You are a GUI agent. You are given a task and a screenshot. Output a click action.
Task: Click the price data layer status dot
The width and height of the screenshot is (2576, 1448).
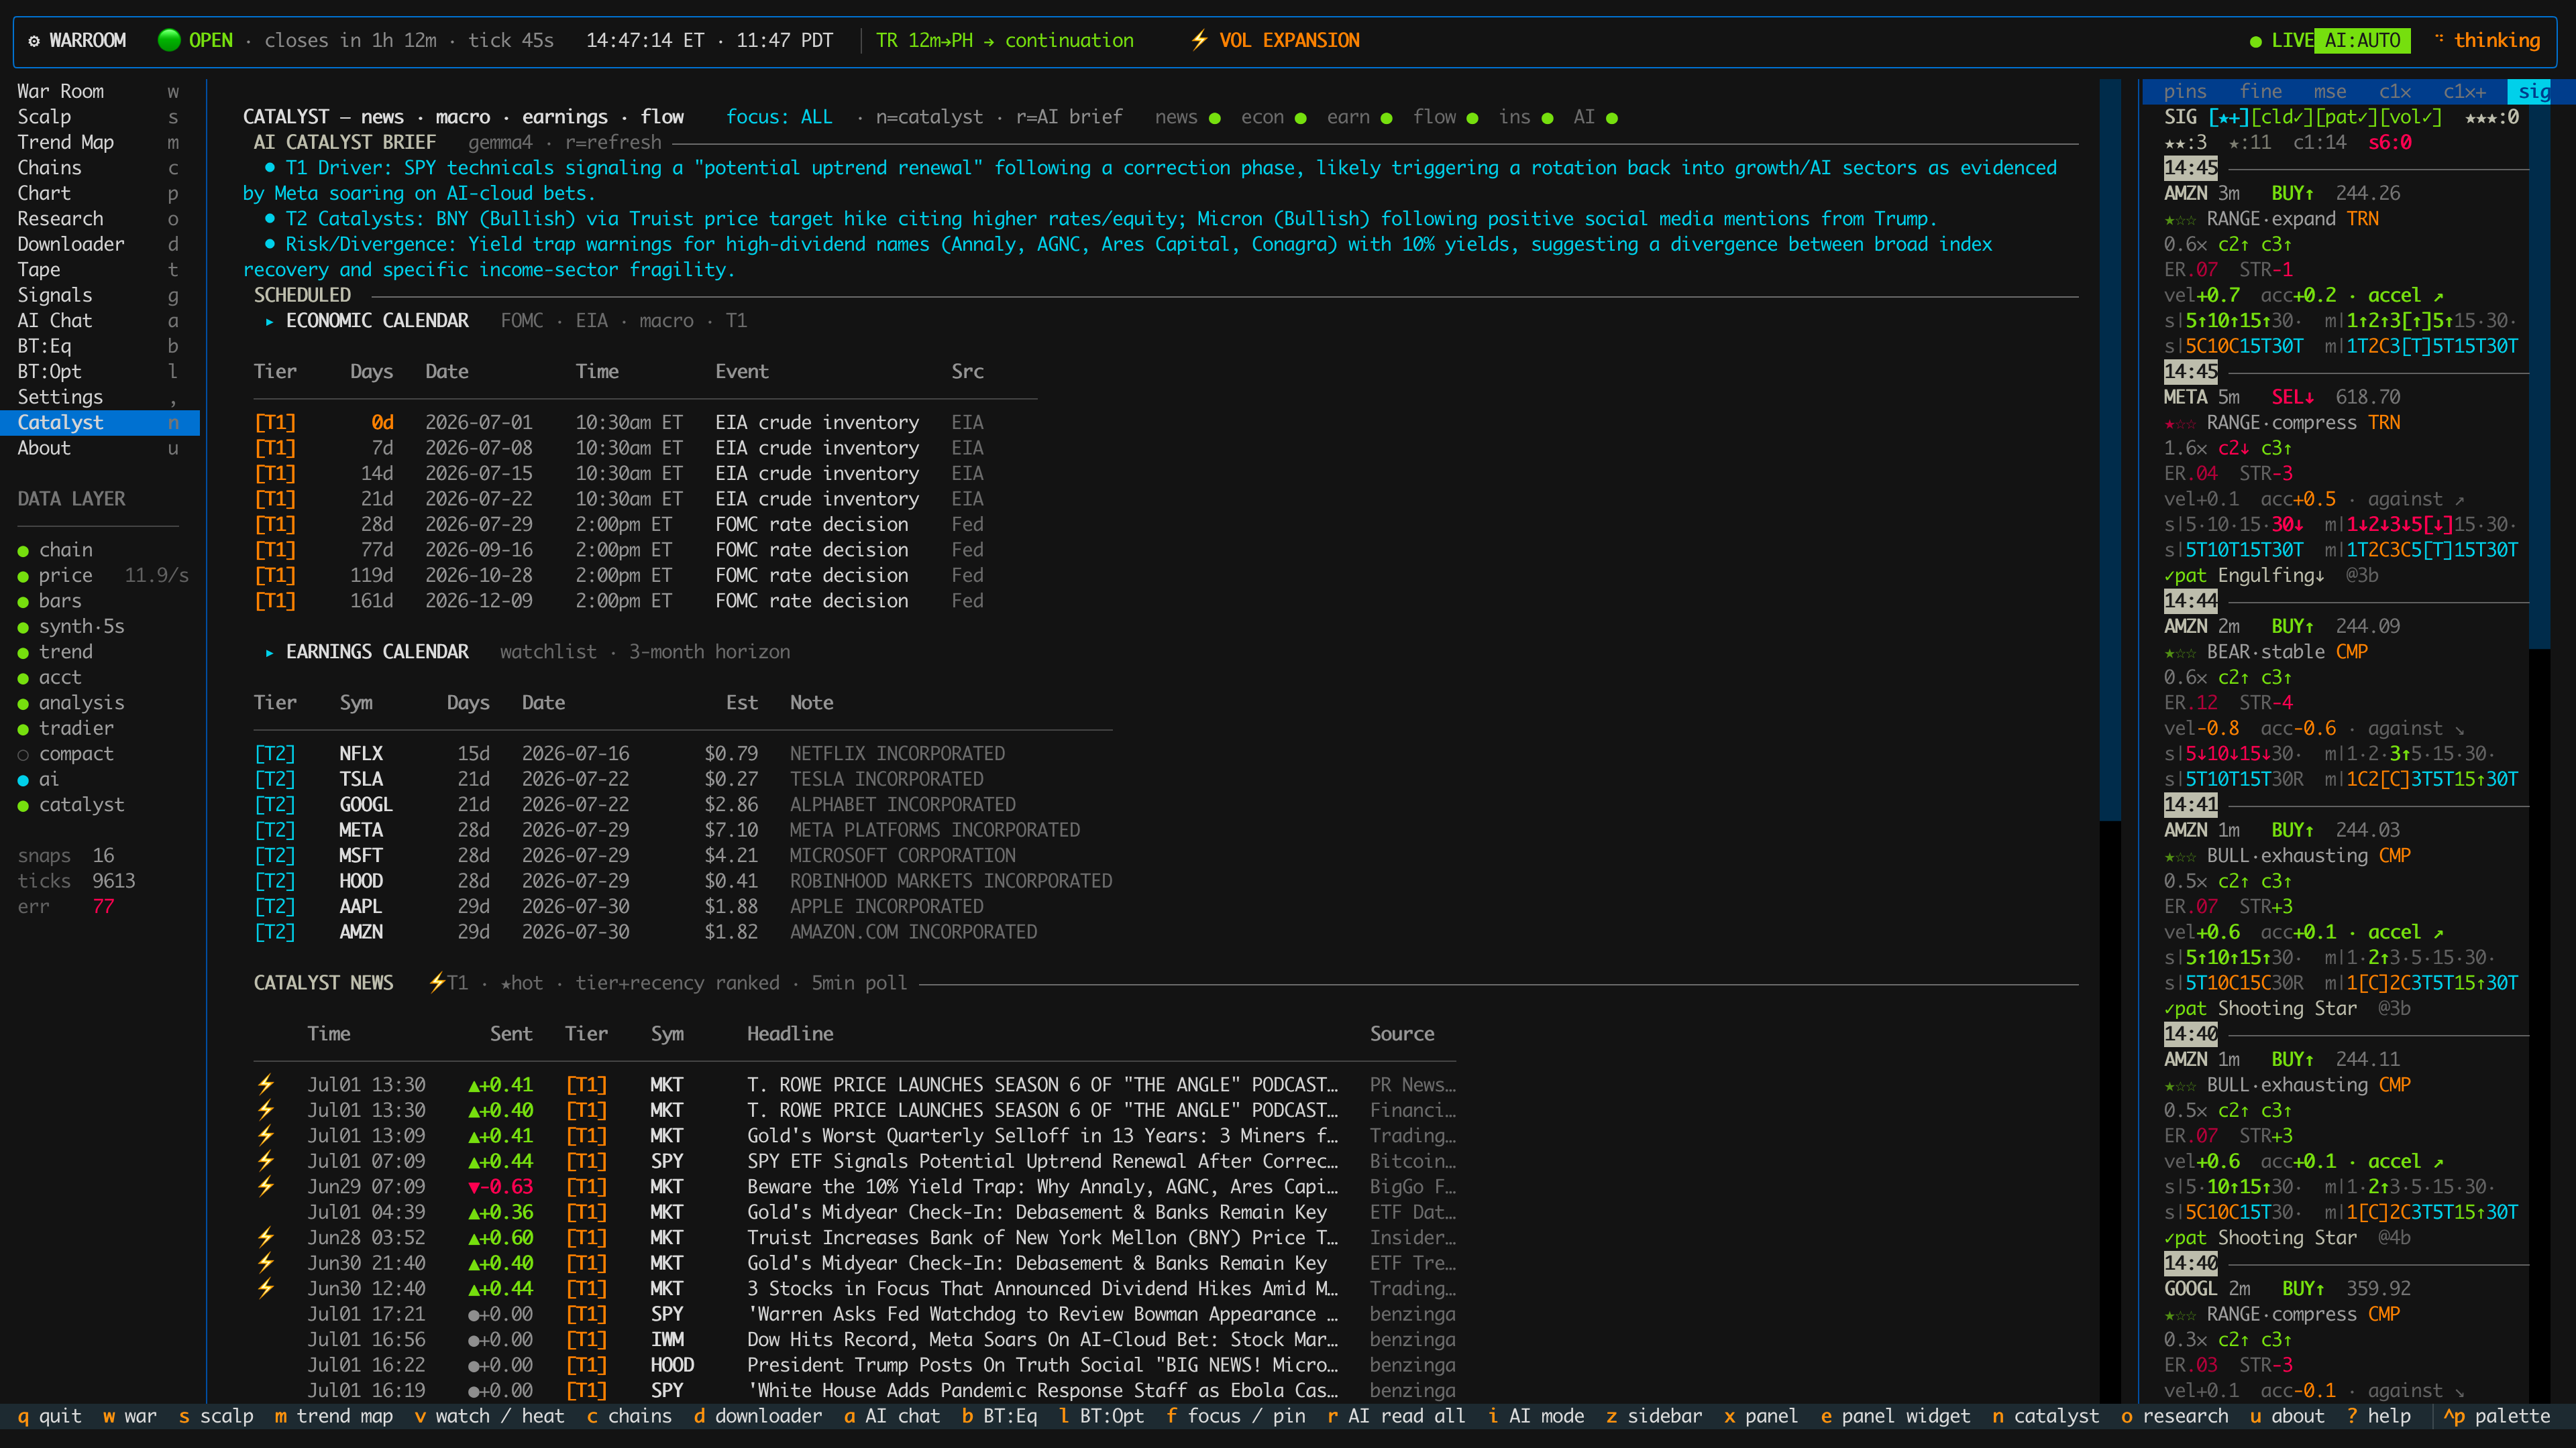pyautogui.click(x=23, y=577)
